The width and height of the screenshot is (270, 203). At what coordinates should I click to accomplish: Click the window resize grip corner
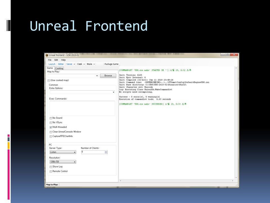pyautogui.click(x=237, y=185)
